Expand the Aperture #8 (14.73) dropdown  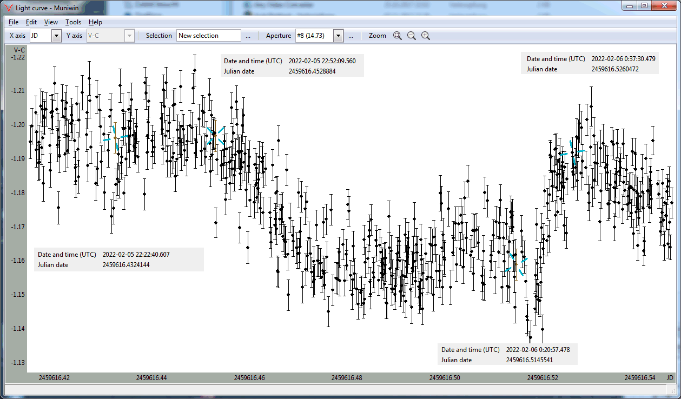coord(338,36)
